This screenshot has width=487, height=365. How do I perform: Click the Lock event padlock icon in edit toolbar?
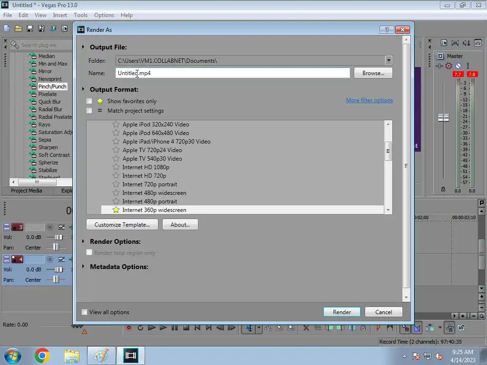(363, 328)
